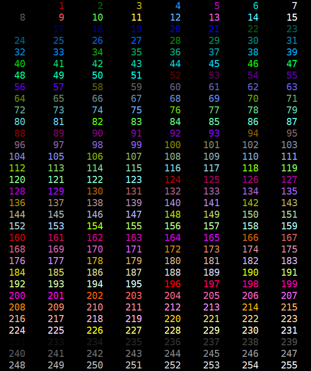Image resolution: width=311 pixels, height=371 pixels.
Task: Click the orange number 166
Action: 250,237
